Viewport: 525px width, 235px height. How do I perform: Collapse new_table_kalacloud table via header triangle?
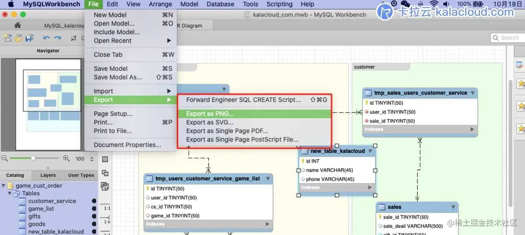(370, 151)
